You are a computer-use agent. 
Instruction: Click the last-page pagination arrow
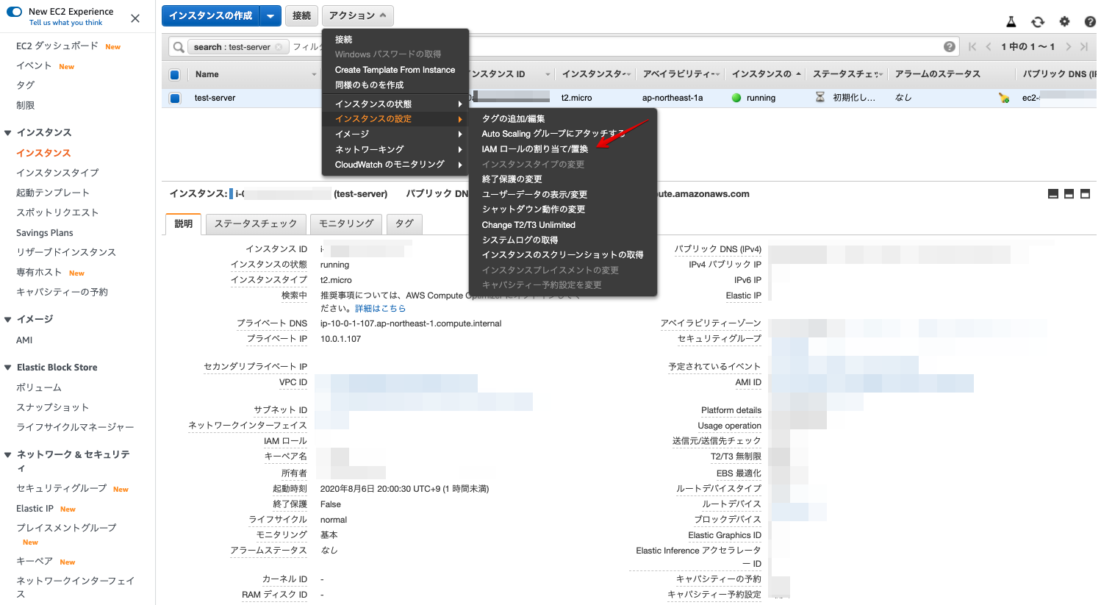click(x=1086, y=46)
